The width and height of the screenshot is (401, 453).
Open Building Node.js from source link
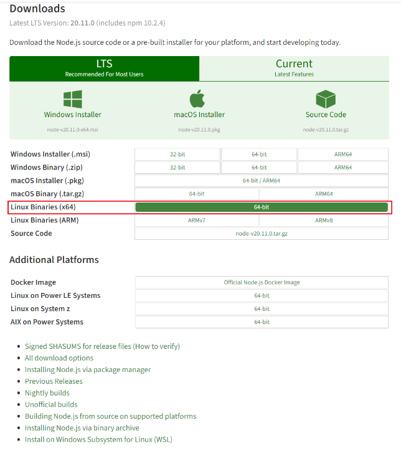click(x=111, y=416)
